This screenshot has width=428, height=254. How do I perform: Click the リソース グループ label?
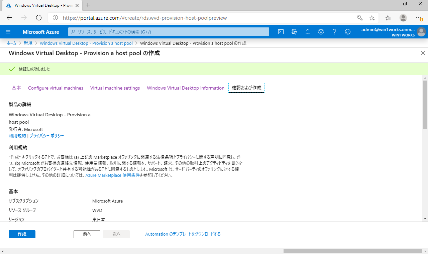coord(22,210)
